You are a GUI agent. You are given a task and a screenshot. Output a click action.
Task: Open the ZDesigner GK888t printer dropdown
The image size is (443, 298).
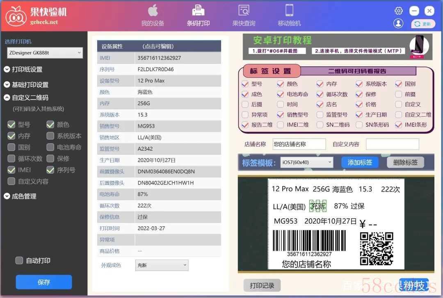click(x=45, y=53)
